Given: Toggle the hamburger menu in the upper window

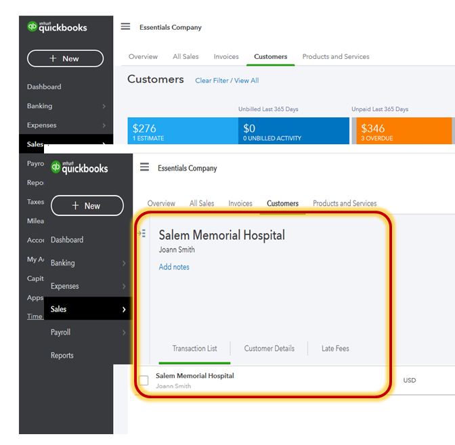Looking at the screenshot, I should 125,26.
